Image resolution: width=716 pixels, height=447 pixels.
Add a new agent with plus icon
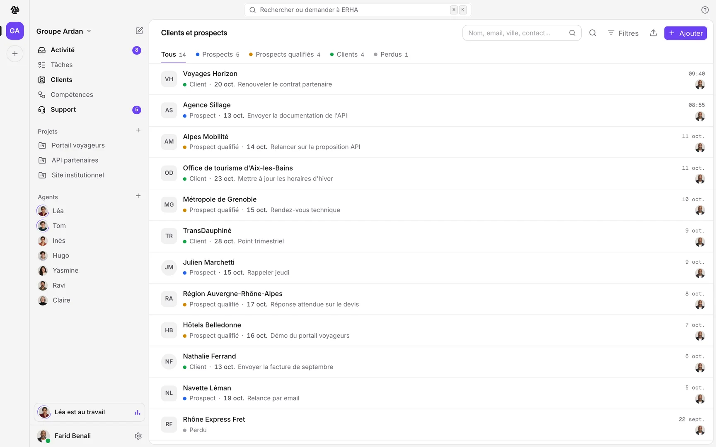138,196
